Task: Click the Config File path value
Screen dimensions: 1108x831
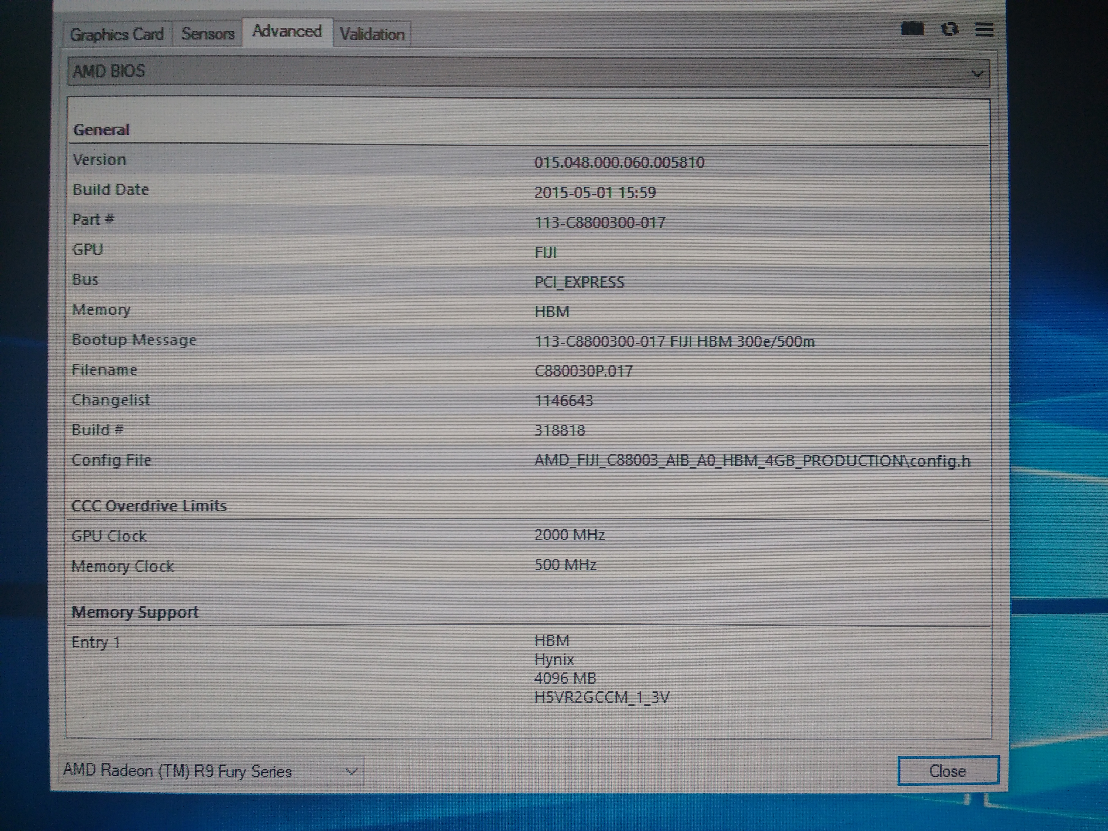Action: point(752,461)
